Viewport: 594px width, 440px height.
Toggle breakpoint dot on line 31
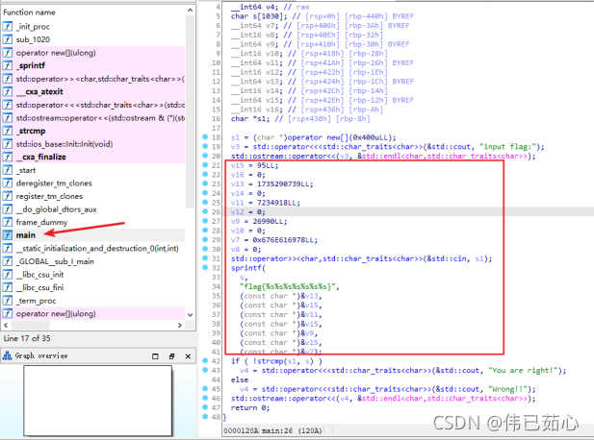tap(205, 258)
